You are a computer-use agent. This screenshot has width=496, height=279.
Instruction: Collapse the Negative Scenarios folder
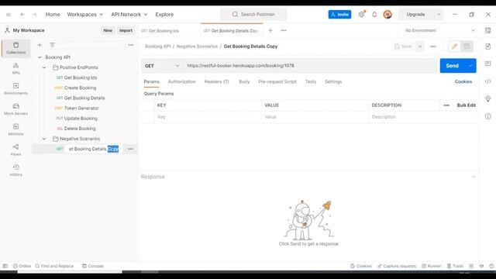click(44, 139)
